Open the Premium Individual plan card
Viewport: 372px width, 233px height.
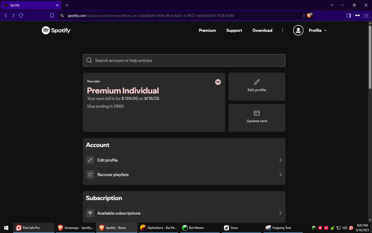pyautogui.click(x=154, y=102)
